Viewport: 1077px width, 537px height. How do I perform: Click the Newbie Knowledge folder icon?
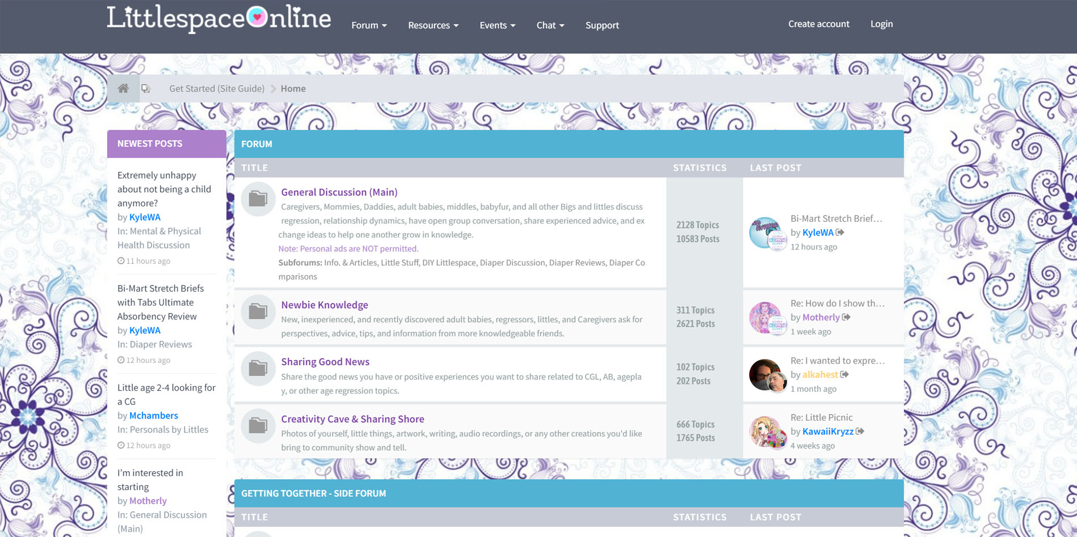(x=258, y=311)
